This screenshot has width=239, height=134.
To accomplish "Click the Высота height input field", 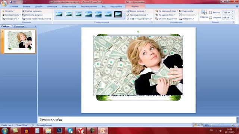I will pyautogui.click(x=227, y=12).
